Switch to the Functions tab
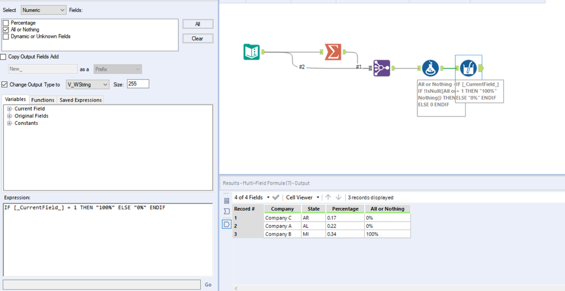This screenshot has height=291, width=565. click(42, 100)
